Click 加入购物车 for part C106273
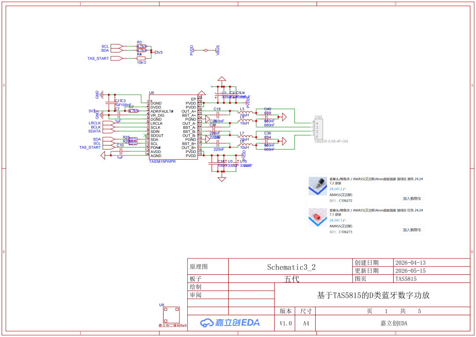 412,230
